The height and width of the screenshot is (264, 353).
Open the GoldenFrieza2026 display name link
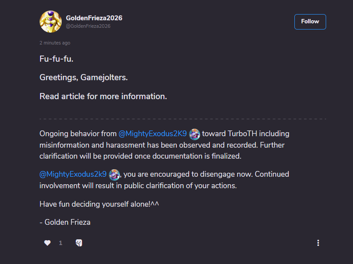94,18
